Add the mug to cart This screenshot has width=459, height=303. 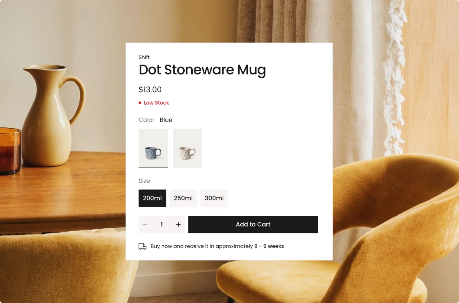click(x=253, y=224)
